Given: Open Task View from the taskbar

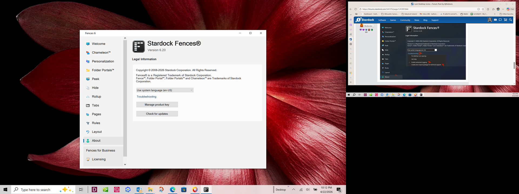Looking at the screenshot, I should 81,190.
